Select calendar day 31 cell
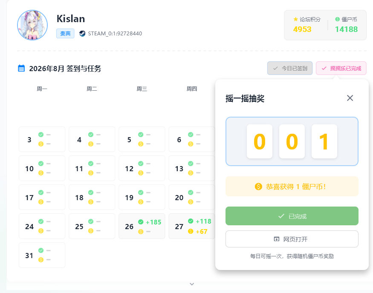Viewport: 373px width, 293px height. 42,255
